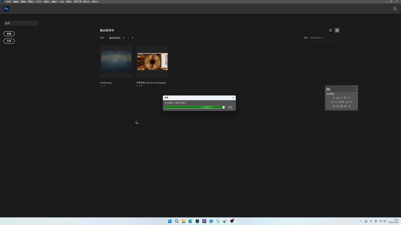Open the 最近使用项 sort dropdown
The width and height of the screenshot is (401, 225).
tap(117, 38)
